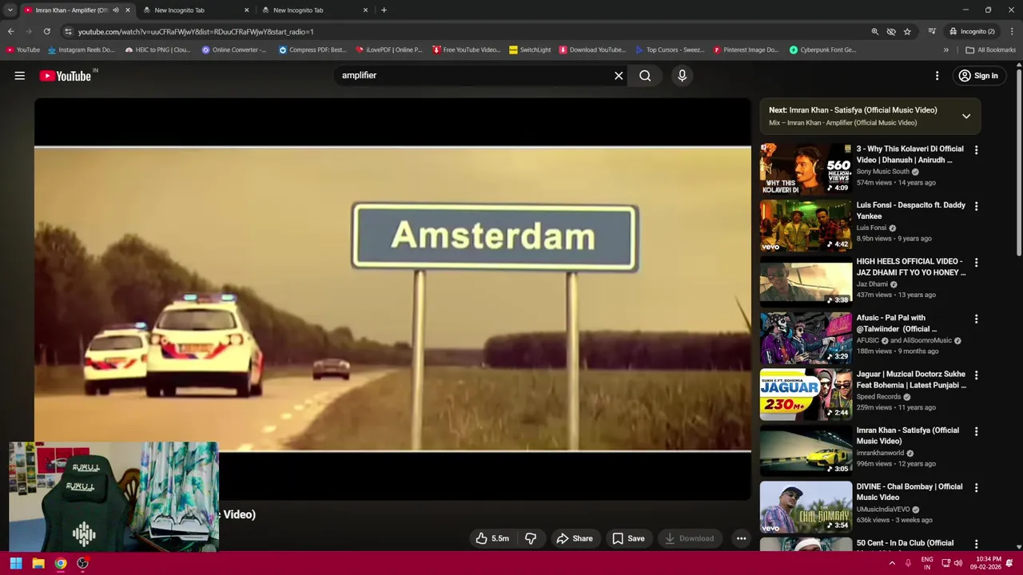Click the main video player frame
This screenshot has height=575, width=1023.
(392, 299)
